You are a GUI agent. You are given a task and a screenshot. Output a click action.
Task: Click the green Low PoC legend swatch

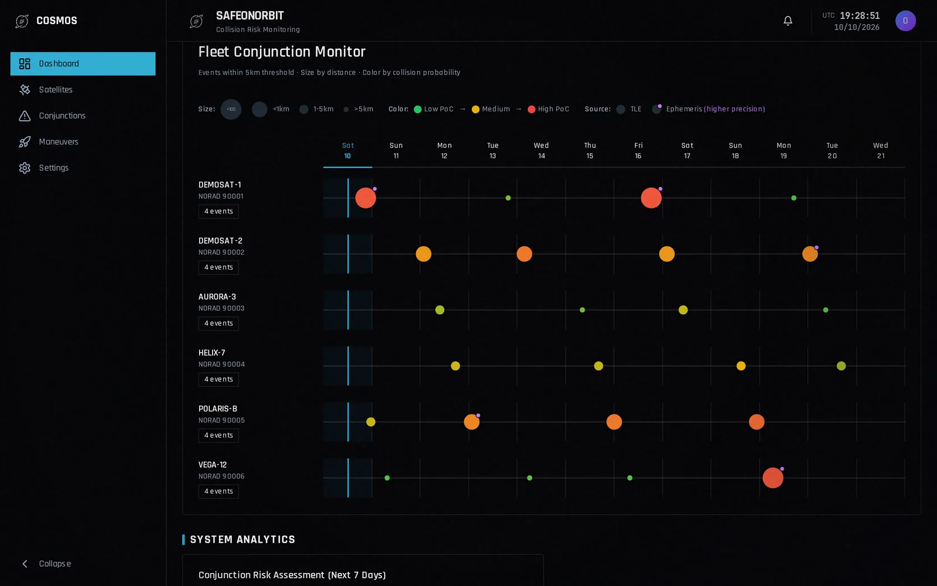click(x=418, y=109)
